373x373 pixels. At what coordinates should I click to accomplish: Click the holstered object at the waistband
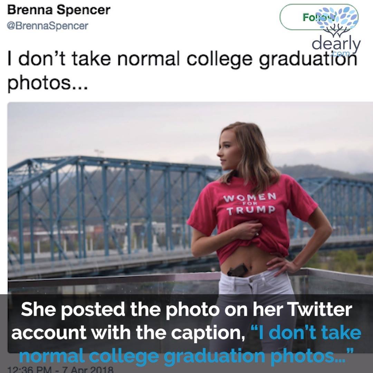point(238,270)
